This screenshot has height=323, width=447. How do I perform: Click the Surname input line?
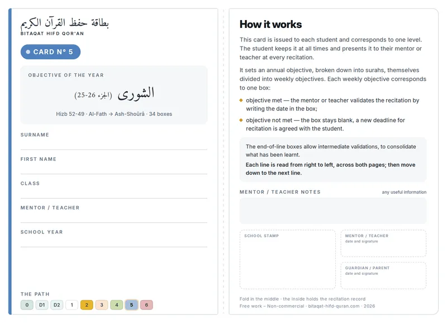pyautogui.click(x=114, y=144)
